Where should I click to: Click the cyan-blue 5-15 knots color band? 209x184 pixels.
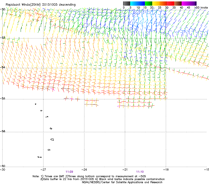tap(138, 3)
